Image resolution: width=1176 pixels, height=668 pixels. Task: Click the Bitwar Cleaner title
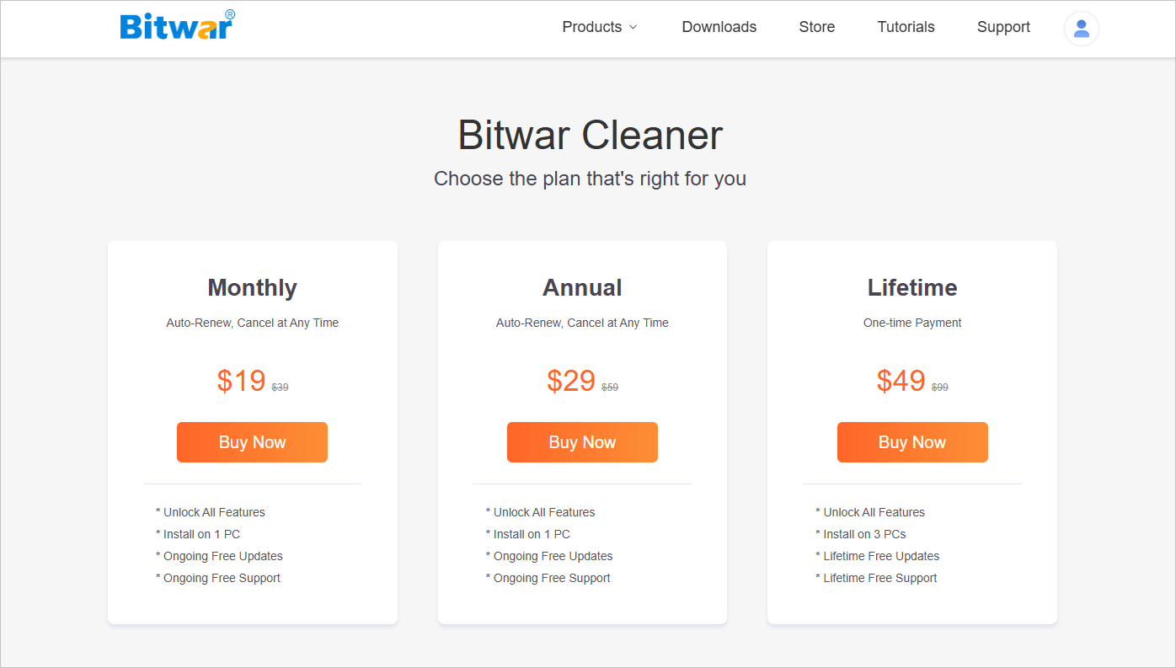[590, 135]
